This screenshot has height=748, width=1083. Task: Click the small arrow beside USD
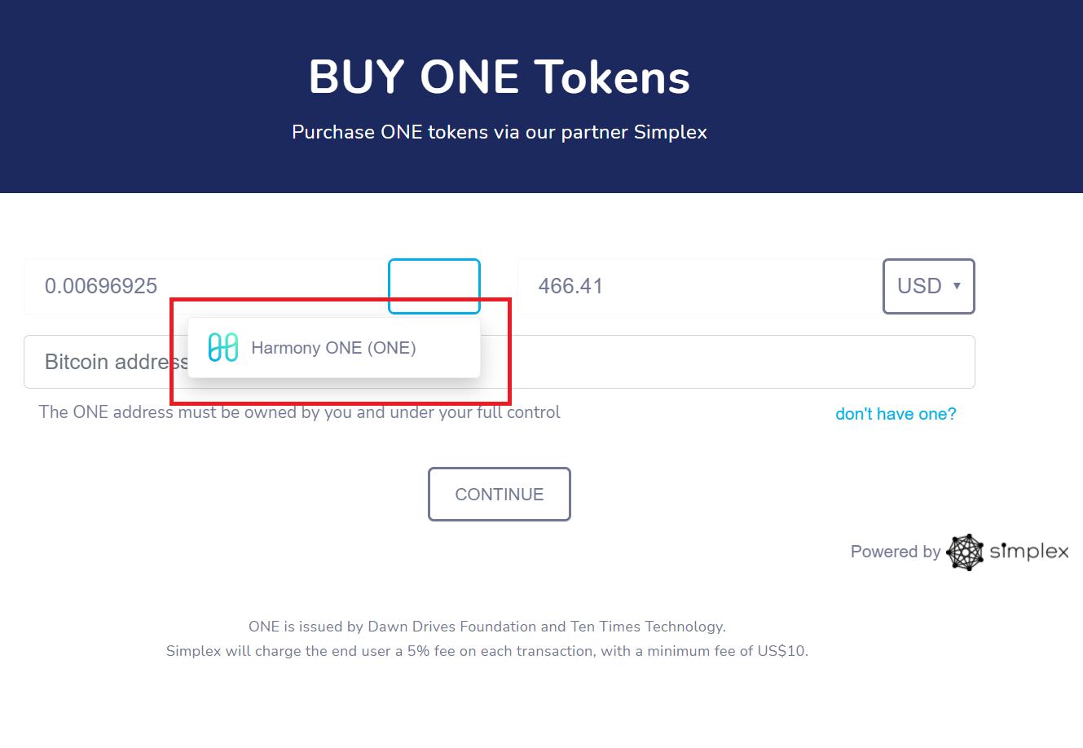pyautogui.click(x=957, y=286)
